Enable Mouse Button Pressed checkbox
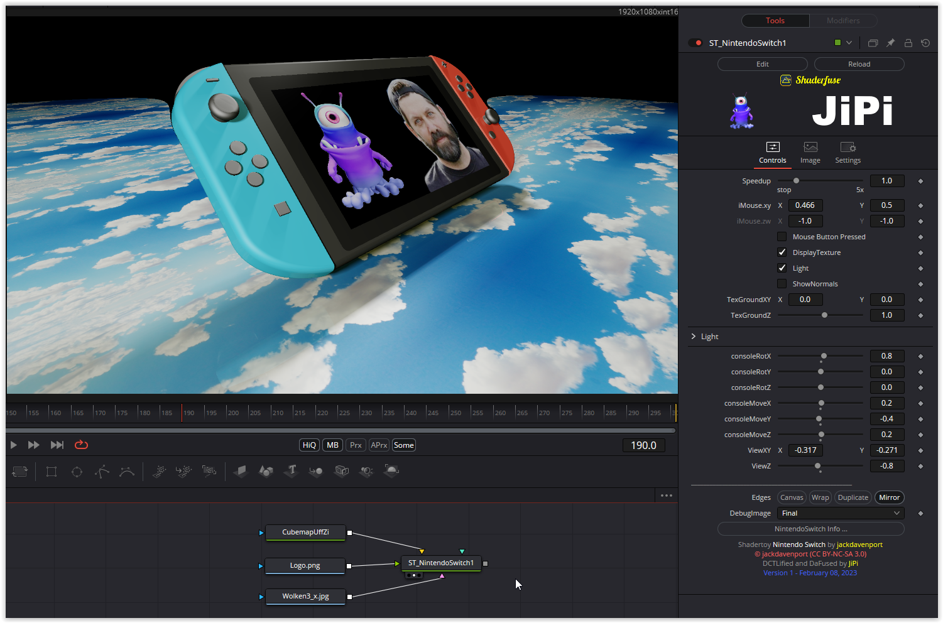 pos(782,237)
